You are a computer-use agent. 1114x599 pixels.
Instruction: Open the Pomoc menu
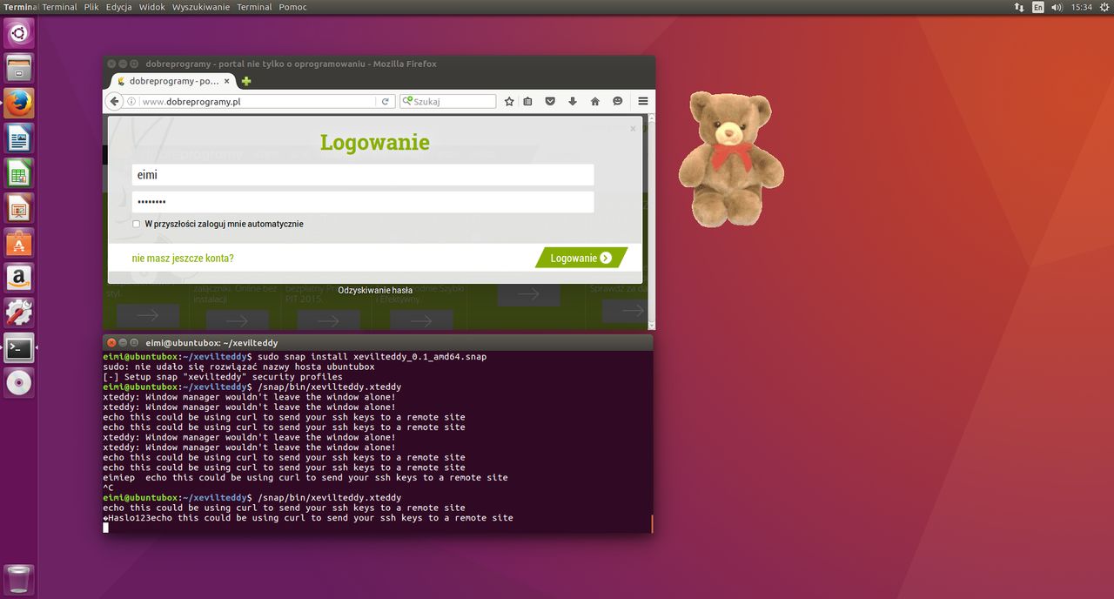click(293, 7)
